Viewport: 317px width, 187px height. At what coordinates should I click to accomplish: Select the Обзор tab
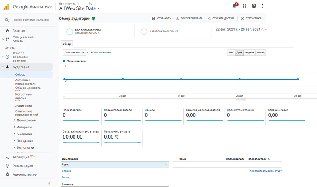[x=67, y=44]
